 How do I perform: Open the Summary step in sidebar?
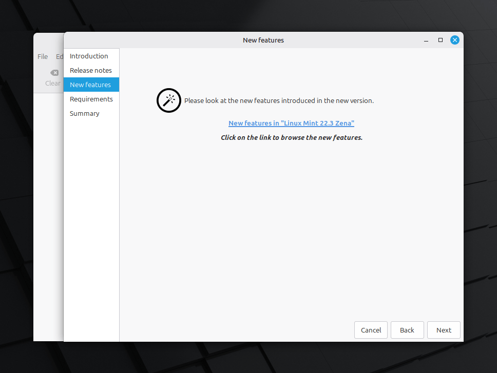(x=91, y=113)
